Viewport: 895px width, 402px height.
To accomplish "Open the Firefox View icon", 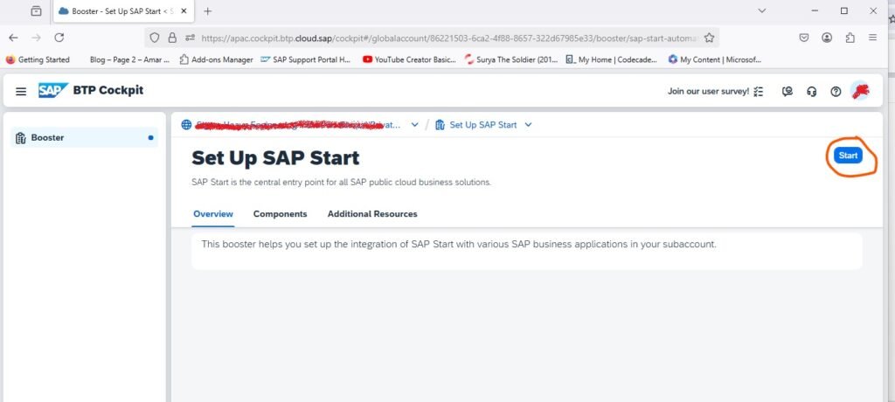I will tap(36, 10).
